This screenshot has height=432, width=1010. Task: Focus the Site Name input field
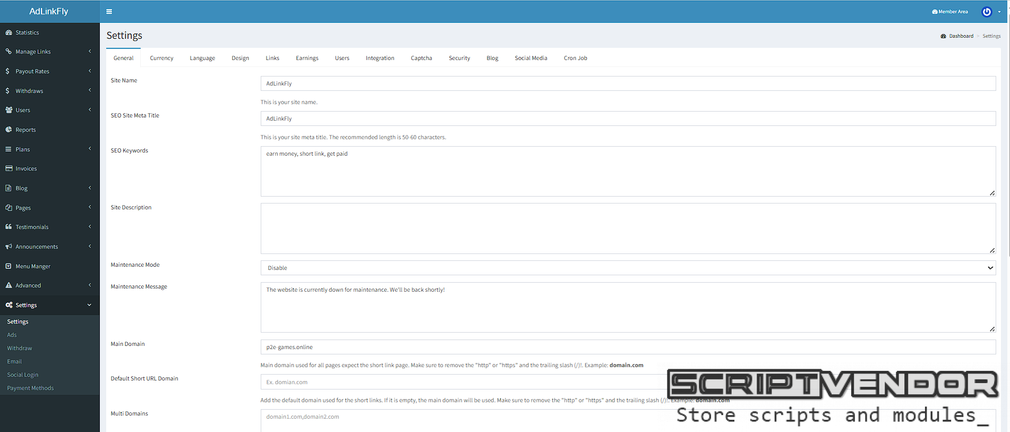tap(628, 83)
